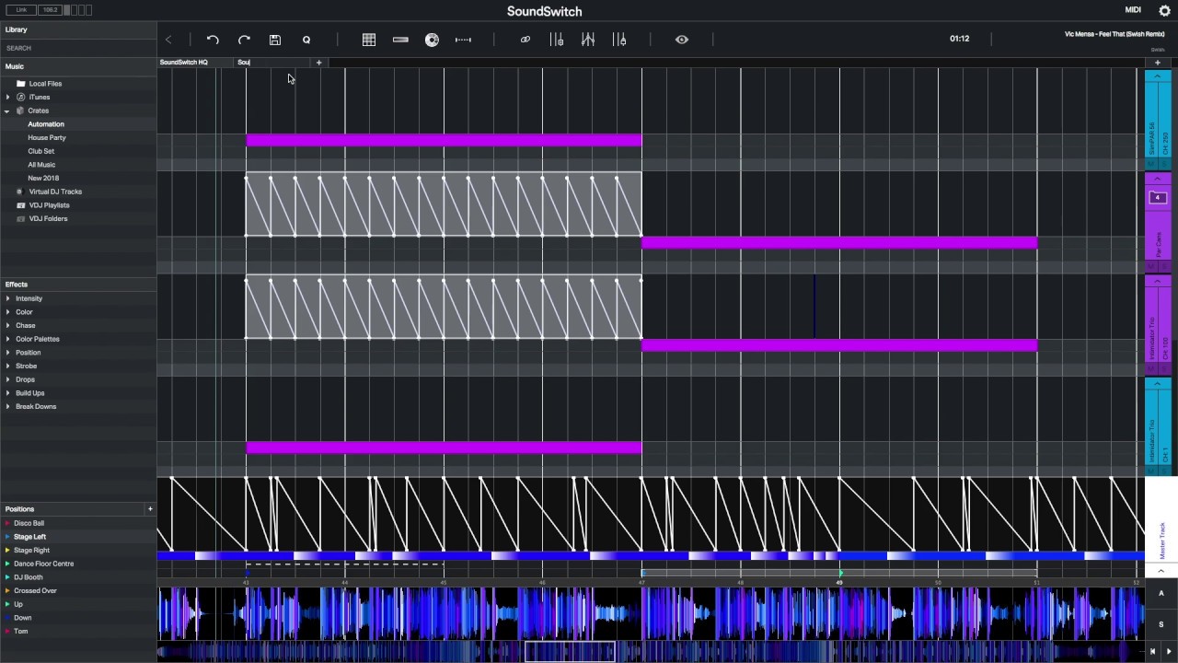Expand the iTunes library item
Image resolution: width=1178 pixels, height=663 pixels.
point(8,97)
